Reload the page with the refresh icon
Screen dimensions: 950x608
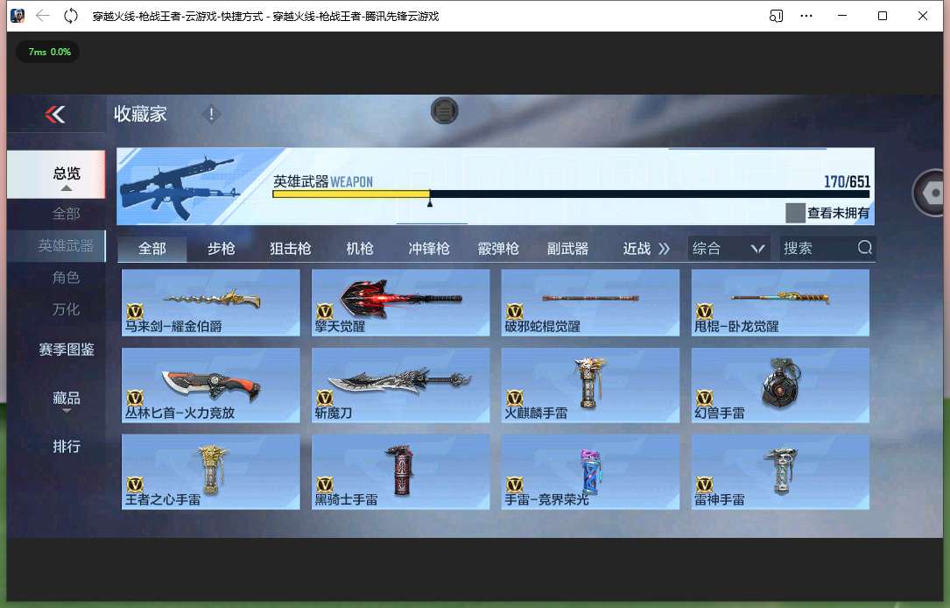click(x=71, y=16)
